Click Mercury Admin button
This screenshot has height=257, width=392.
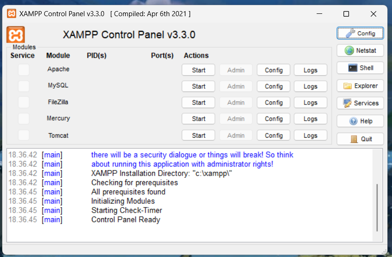236,119
